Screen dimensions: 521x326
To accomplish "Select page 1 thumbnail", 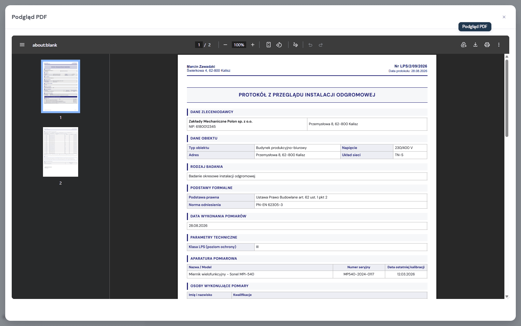I will pos(61,86).
